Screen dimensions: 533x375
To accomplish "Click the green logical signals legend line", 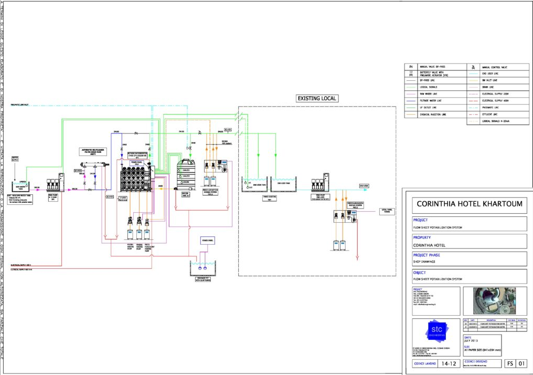I will click(x=411, y=88).
